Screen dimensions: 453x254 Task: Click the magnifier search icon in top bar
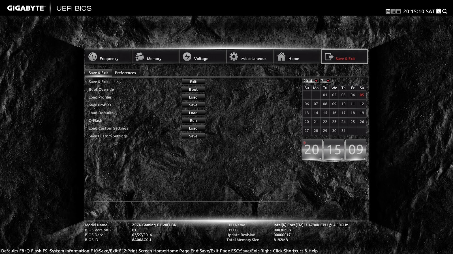[445, 11]
